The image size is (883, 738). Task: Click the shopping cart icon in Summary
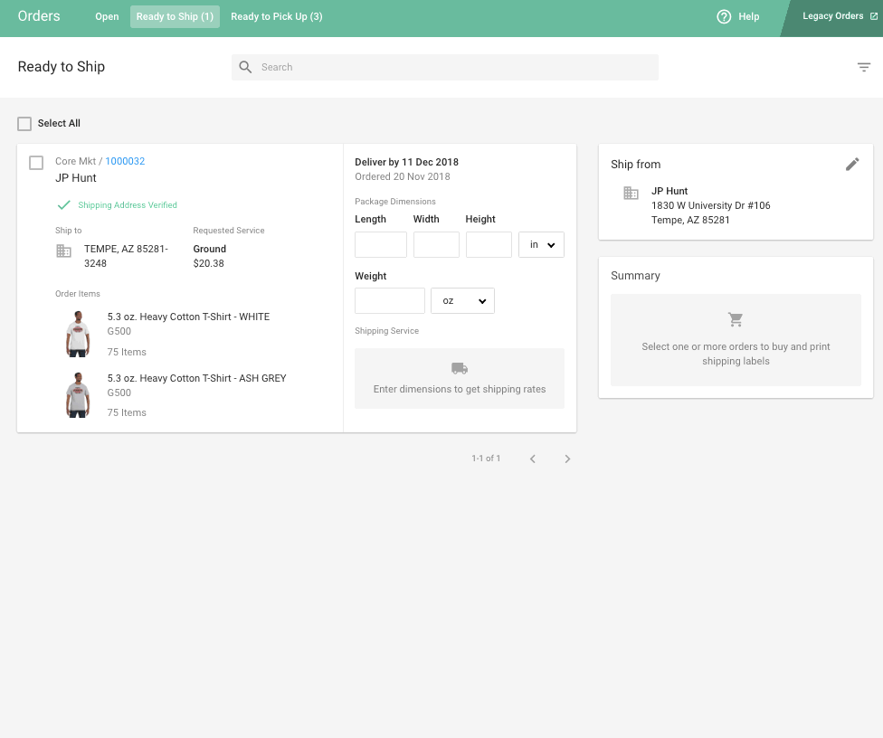pos(736,320)
